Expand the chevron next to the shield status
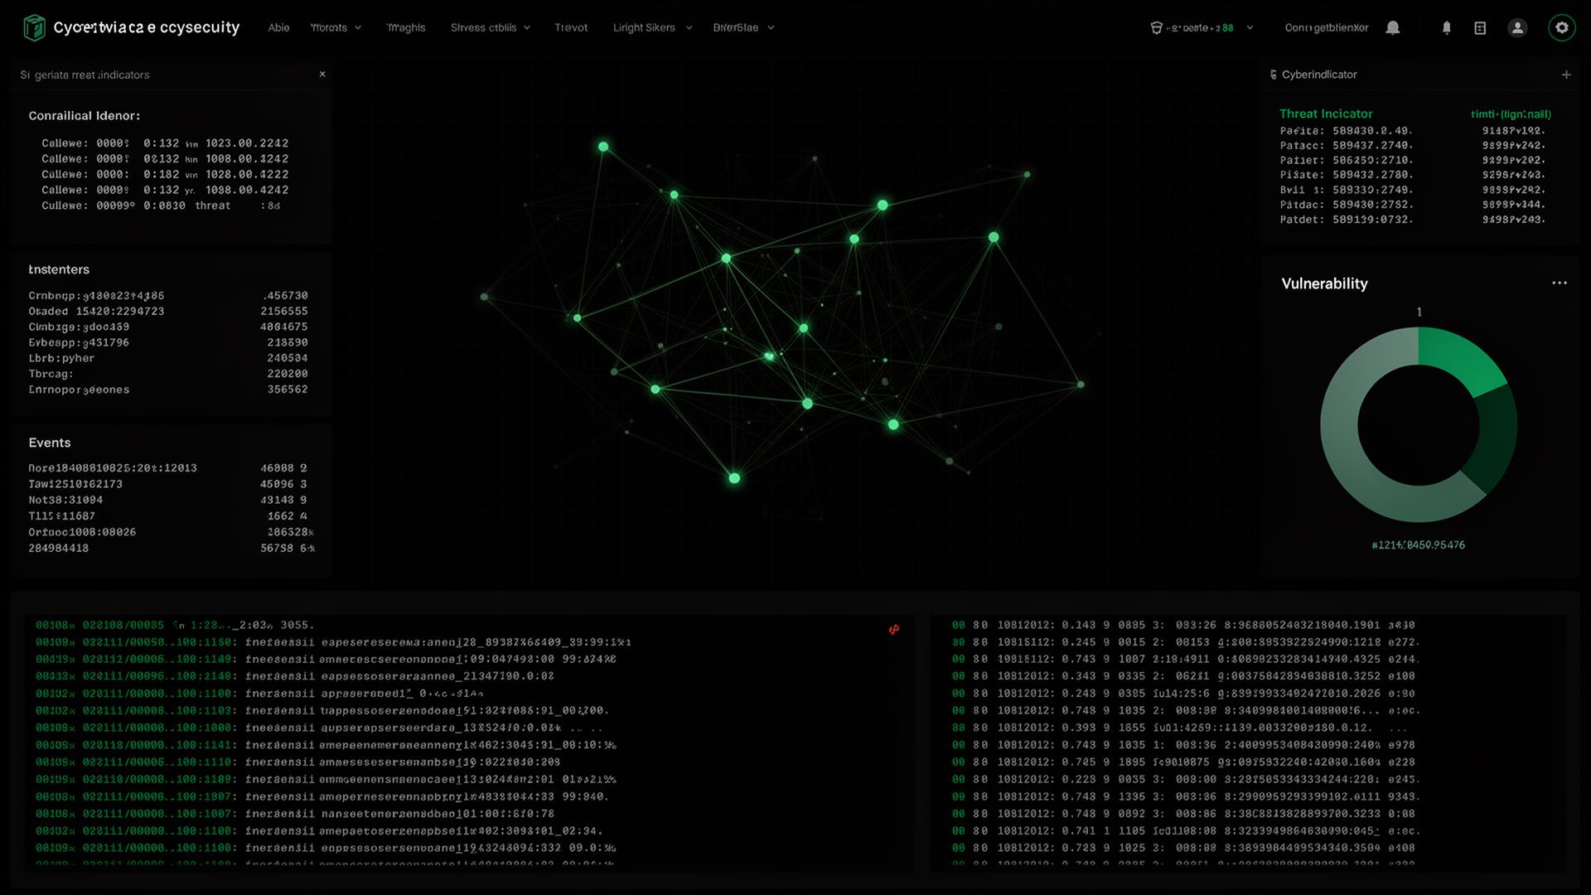 tap(1250, 27)
